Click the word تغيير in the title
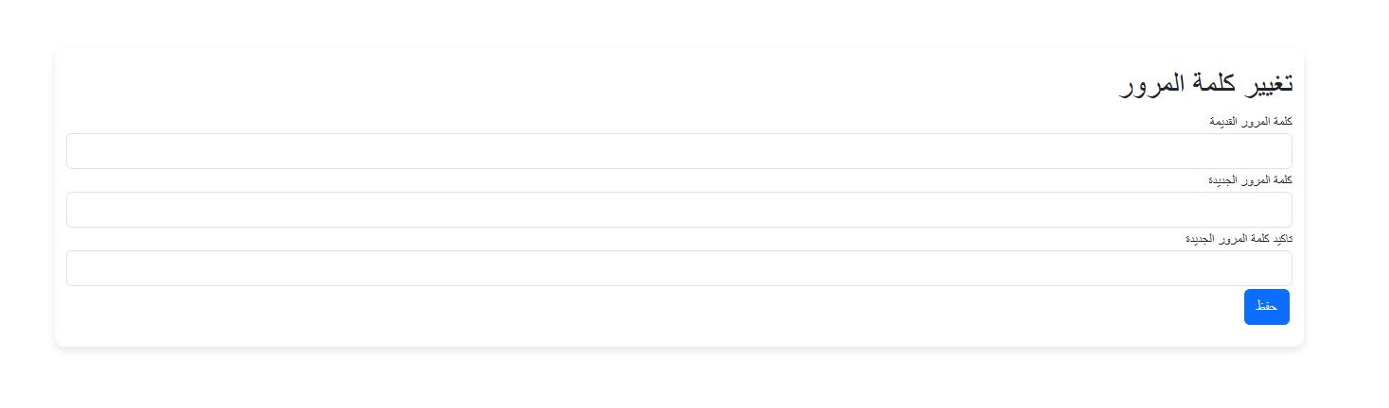Image resolution: width=1389 pixels, height=408 pixels. coord(1269,83)
